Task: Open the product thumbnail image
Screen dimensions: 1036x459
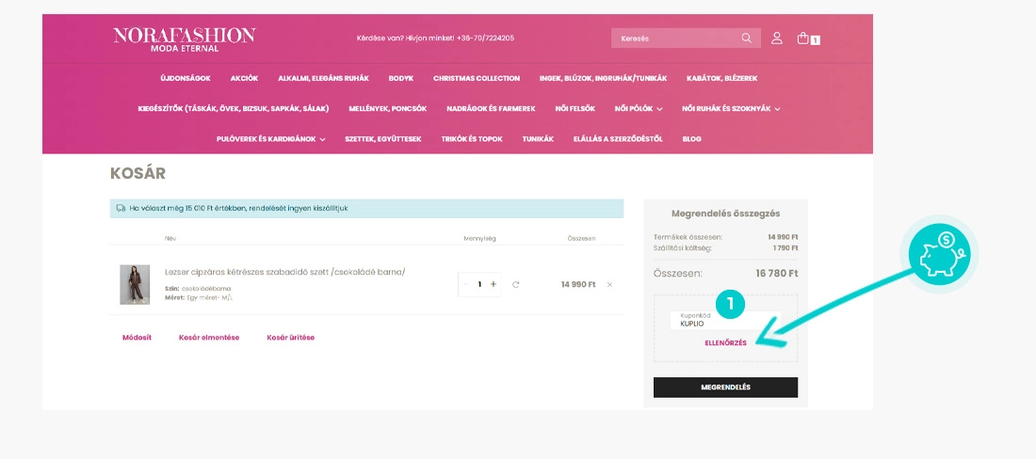Action: [x=135, y=285]
